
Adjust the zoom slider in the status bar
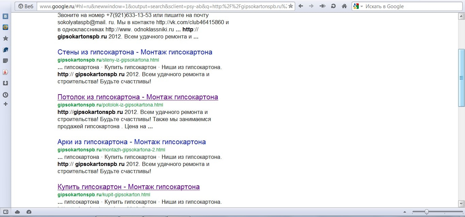[x=427, y=212]
